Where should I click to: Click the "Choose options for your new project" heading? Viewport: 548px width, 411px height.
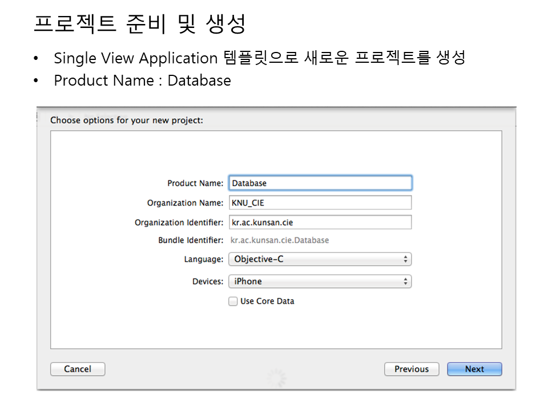click(127, 120)
